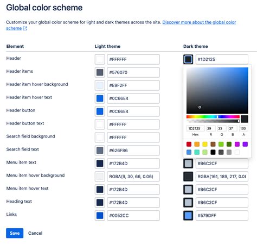Image resolution: width=257 pixels, height=244 pixels.
Task: Open Links dark theme color swatch
Action: [188, 216]
